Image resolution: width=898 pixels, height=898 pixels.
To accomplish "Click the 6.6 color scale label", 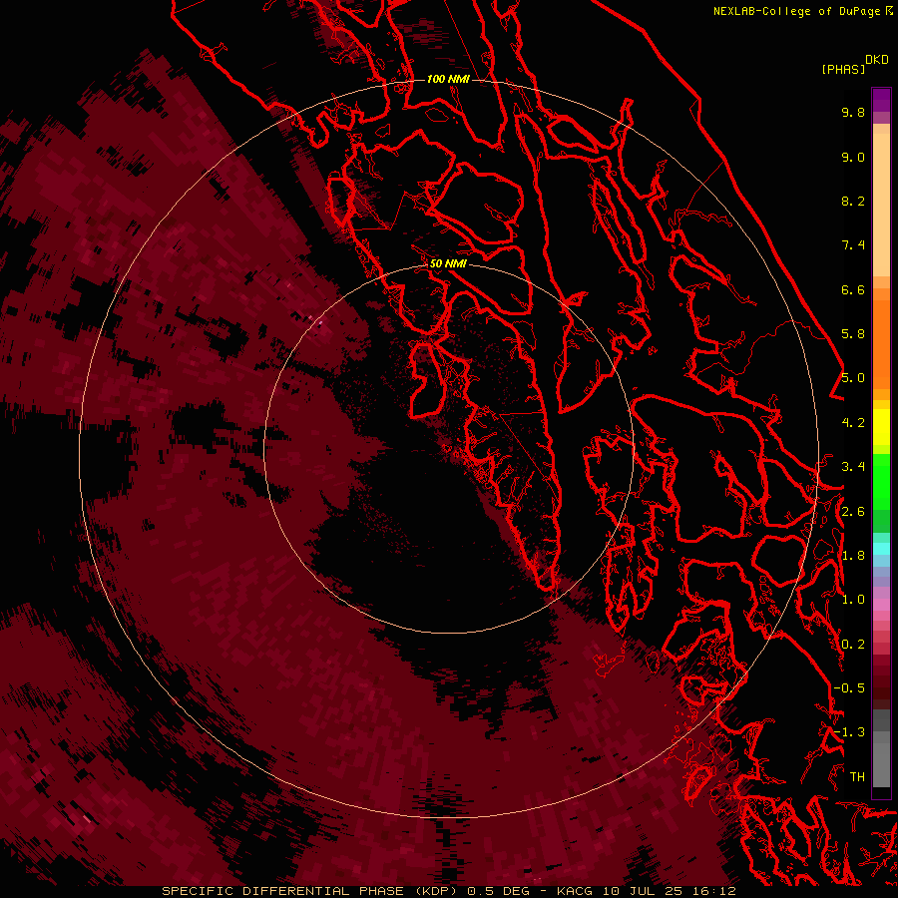I will click(x=853, y=289).
